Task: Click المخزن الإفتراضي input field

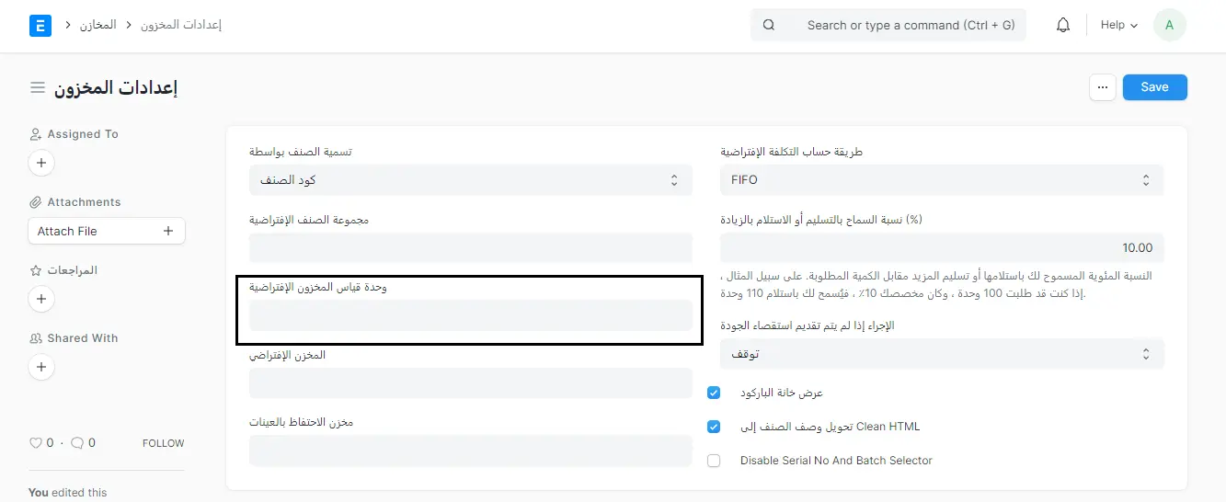Action: 471,383
